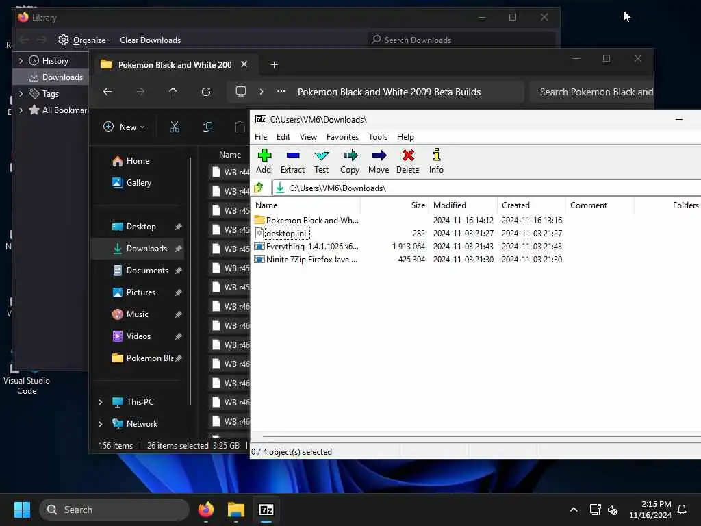Viewport: 701px width, 526px height.
Task: Open the Favorites menu in 7-Zip
Action: click(x=342, y=137)
